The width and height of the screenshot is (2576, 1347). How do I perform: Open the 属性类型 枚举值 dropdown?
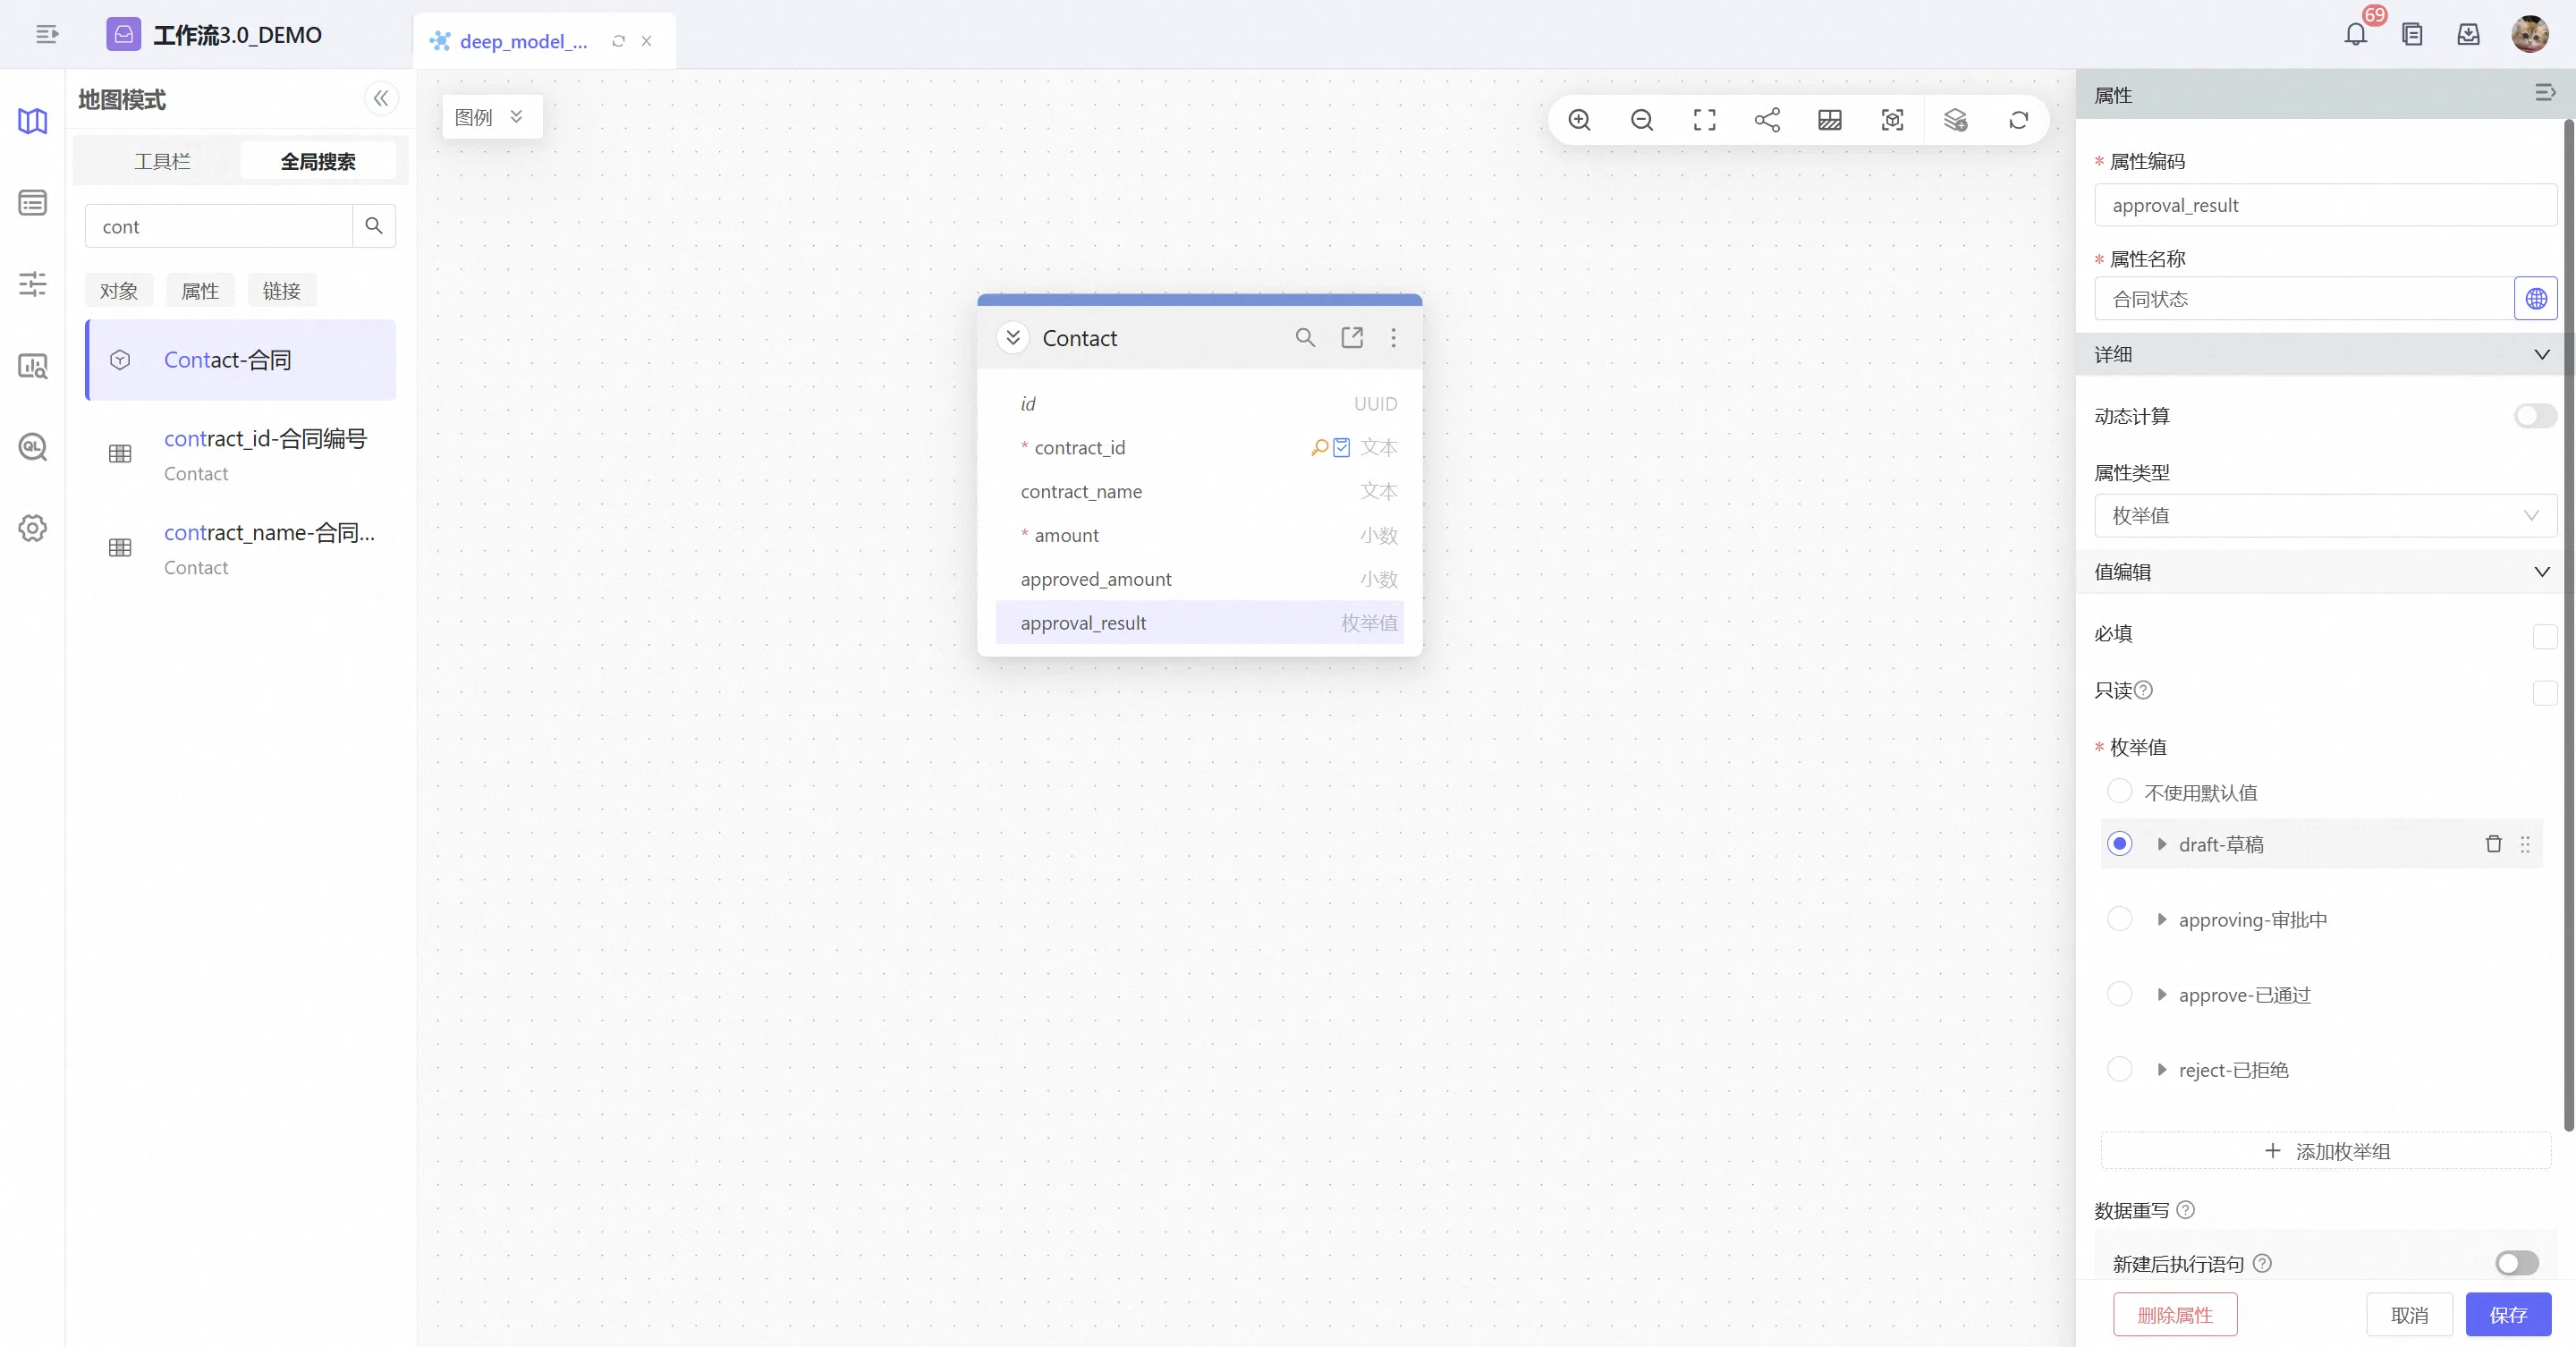pos(2325,516)
